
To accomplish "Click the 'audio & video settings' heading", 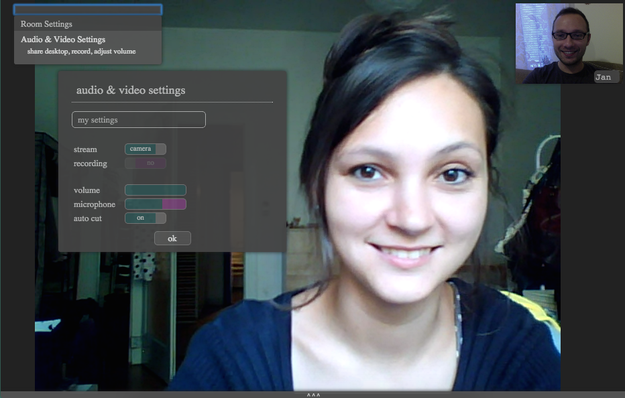I will [x=131, y=90].
